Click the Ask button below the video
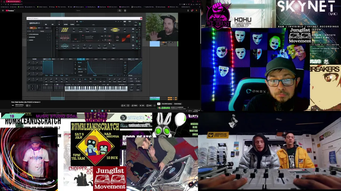This screenshot has width=341, height=191. pyautogui.click(x=142, y=105)
